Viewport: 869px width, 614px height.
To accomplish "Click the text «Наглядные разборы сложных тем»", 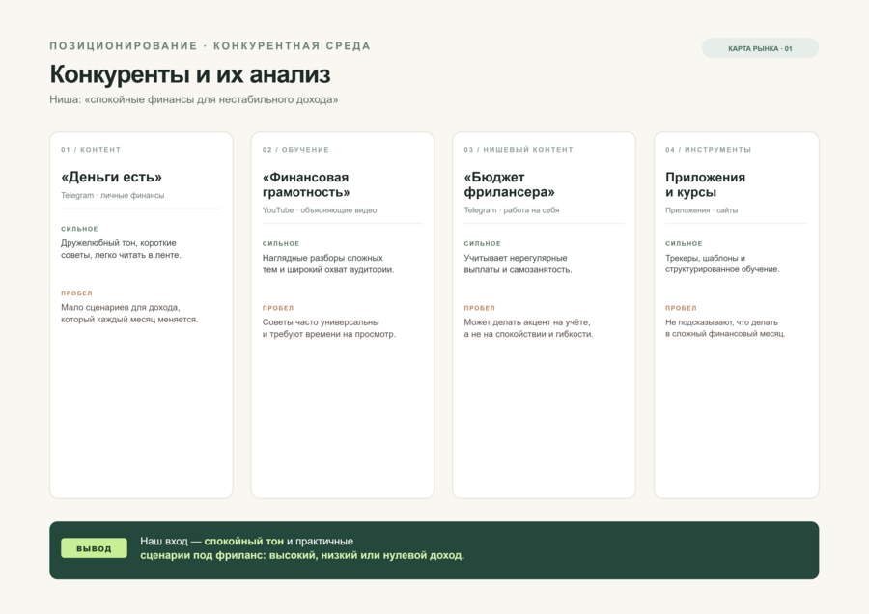I will (328, 264).
